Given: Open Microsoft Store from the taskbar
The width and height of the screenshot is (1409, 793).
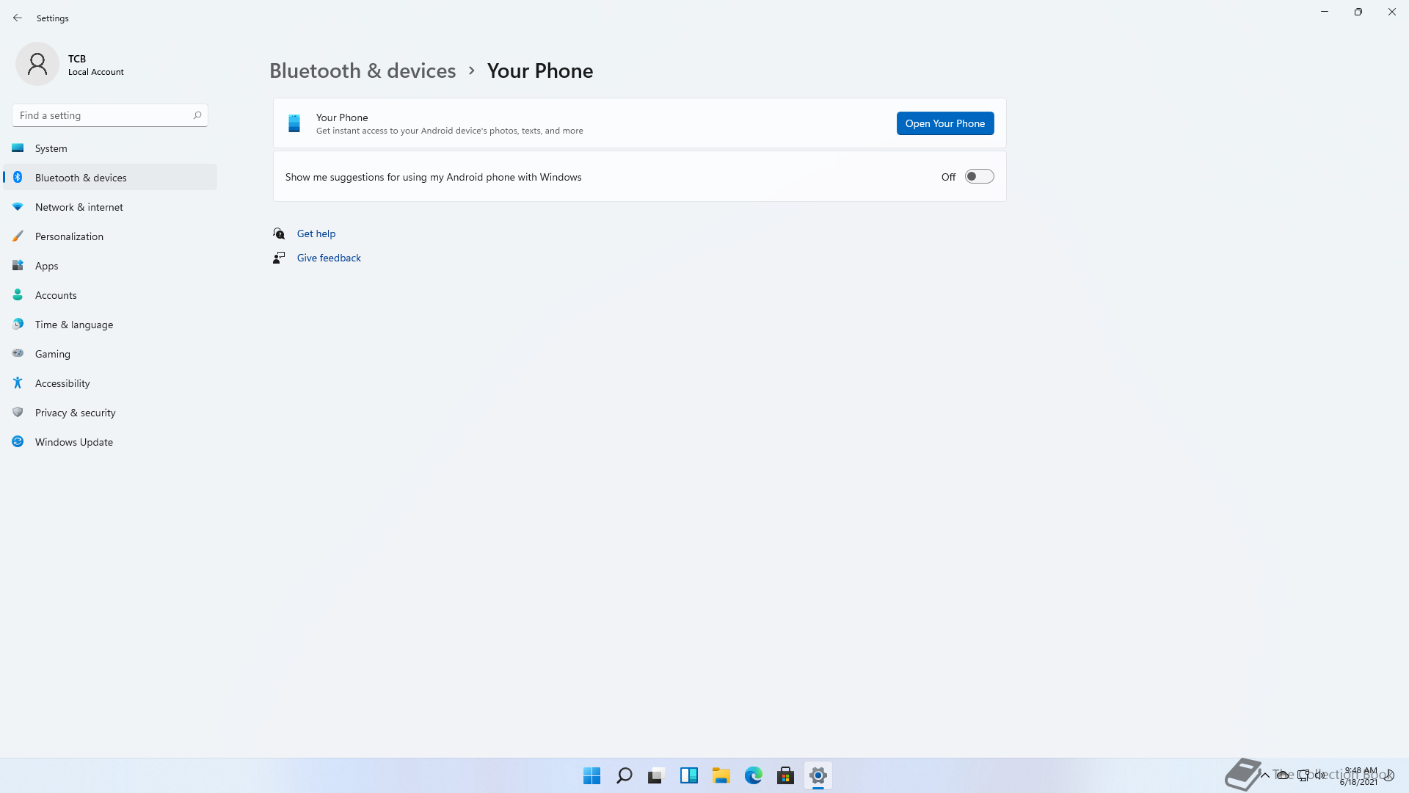Looking at the screenshot, I should (x=786, y=775).
